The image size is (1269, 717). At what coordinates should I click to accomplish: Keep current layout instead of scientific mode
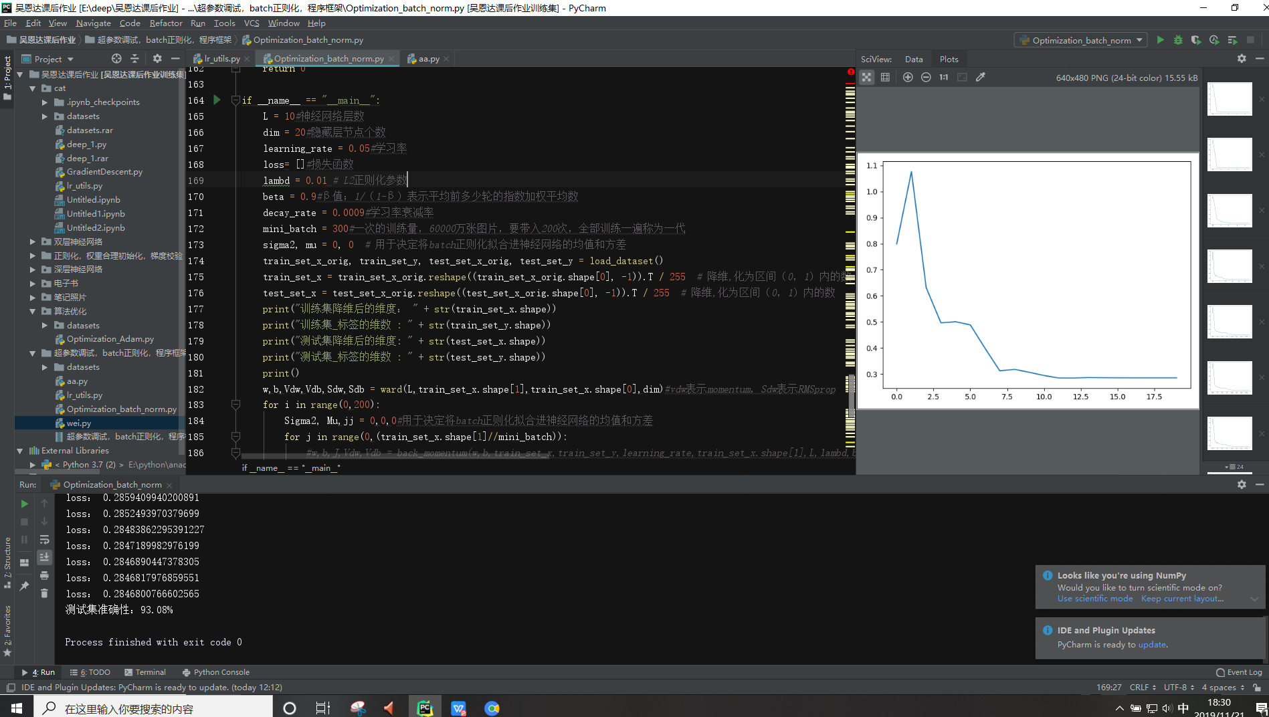click(x=1181, y=598)
